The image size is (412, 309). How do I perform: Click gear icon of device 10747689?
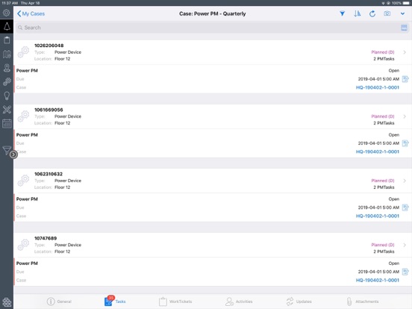[23, 245]
